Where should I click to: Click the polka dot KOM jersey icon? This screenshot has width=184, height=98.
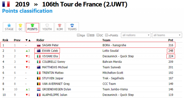tap(60, 25)
